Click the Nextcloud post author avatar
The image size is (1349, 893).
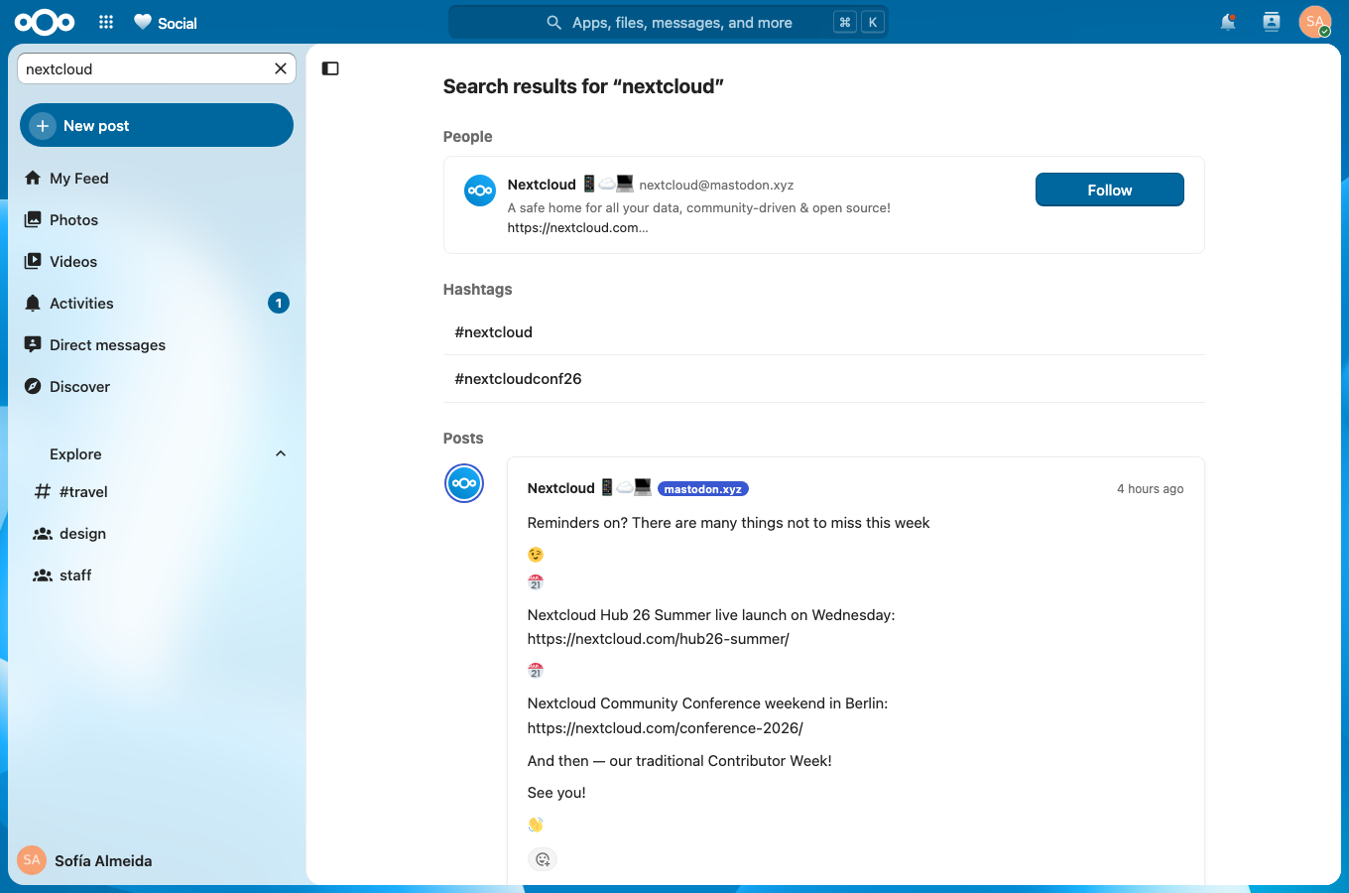(464, 483)
